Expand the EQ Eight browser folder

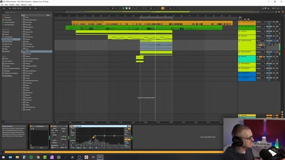tap(22, 52)
